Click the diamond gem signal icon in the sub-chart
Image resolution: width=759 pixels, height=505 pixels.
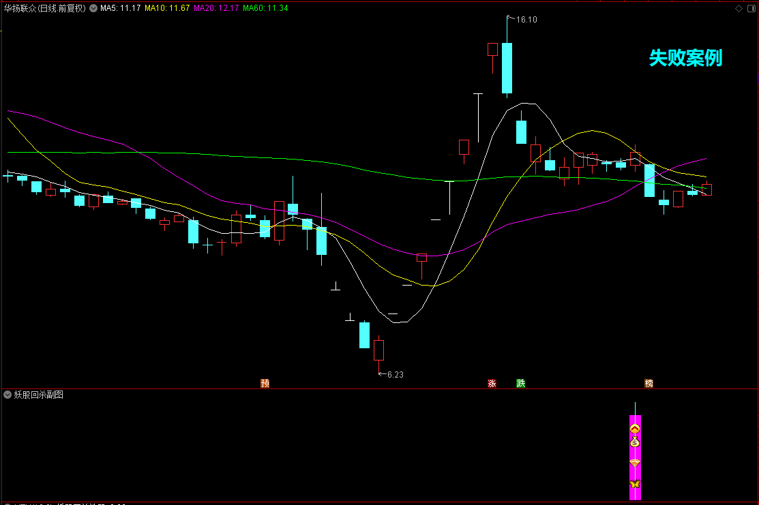pyautogui.click(x=635, y=463)
